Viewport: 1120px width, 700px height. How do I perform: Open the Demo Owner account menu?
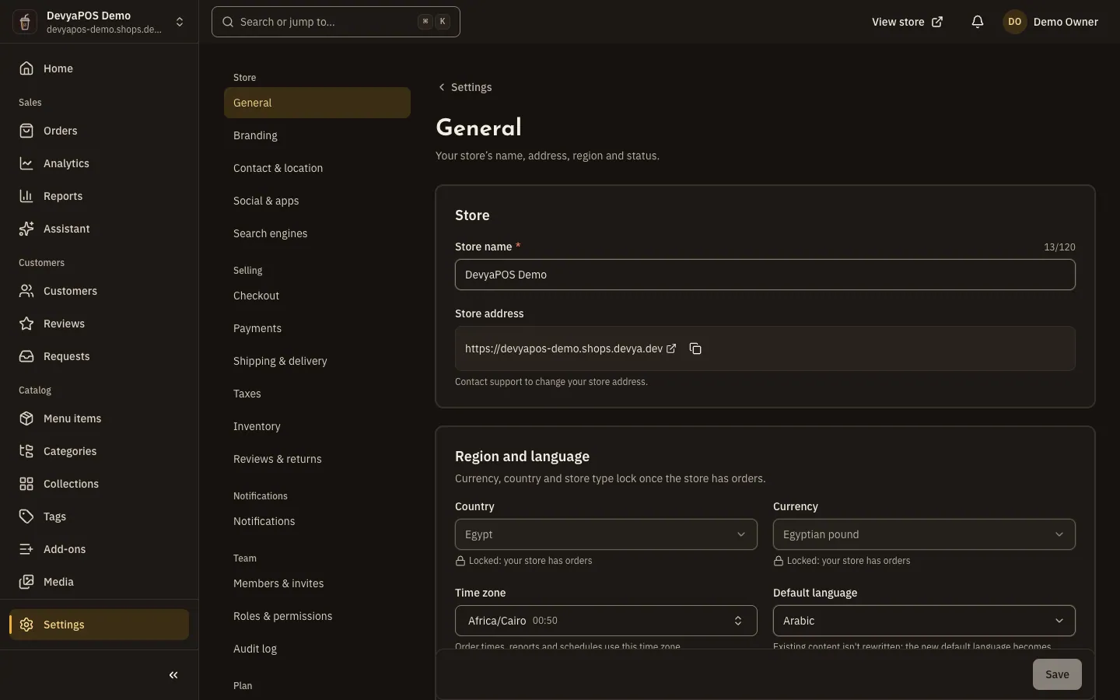(1051, 22)
